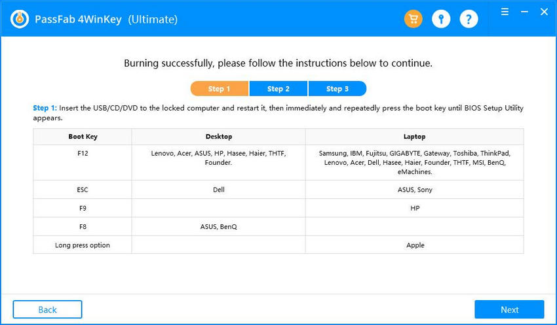This screenshot has width=557, height=325.
Task: Open the hamburger menu in title bar
Action: pyautogui.click(x=505, y=12)
